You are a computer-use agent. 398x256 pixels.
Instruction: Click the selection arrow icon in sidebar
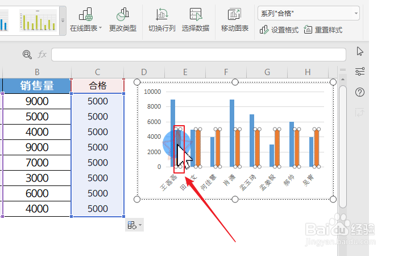(360, 51)
